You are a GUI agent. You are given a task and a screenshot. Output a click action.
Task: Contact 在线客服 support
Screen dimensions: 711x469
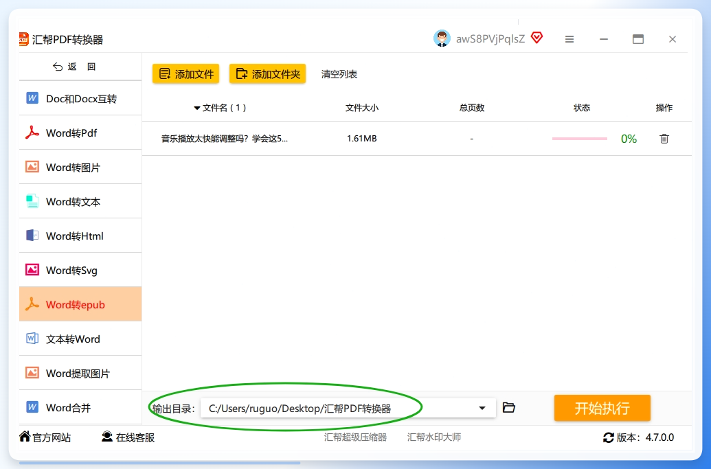click(128, 437)
